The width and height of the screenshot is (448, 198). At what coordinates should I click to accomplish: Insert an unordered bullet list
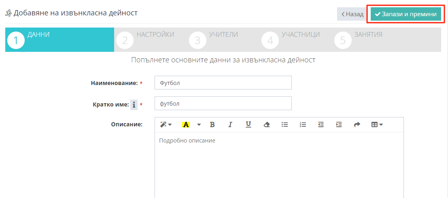point(285,125)
